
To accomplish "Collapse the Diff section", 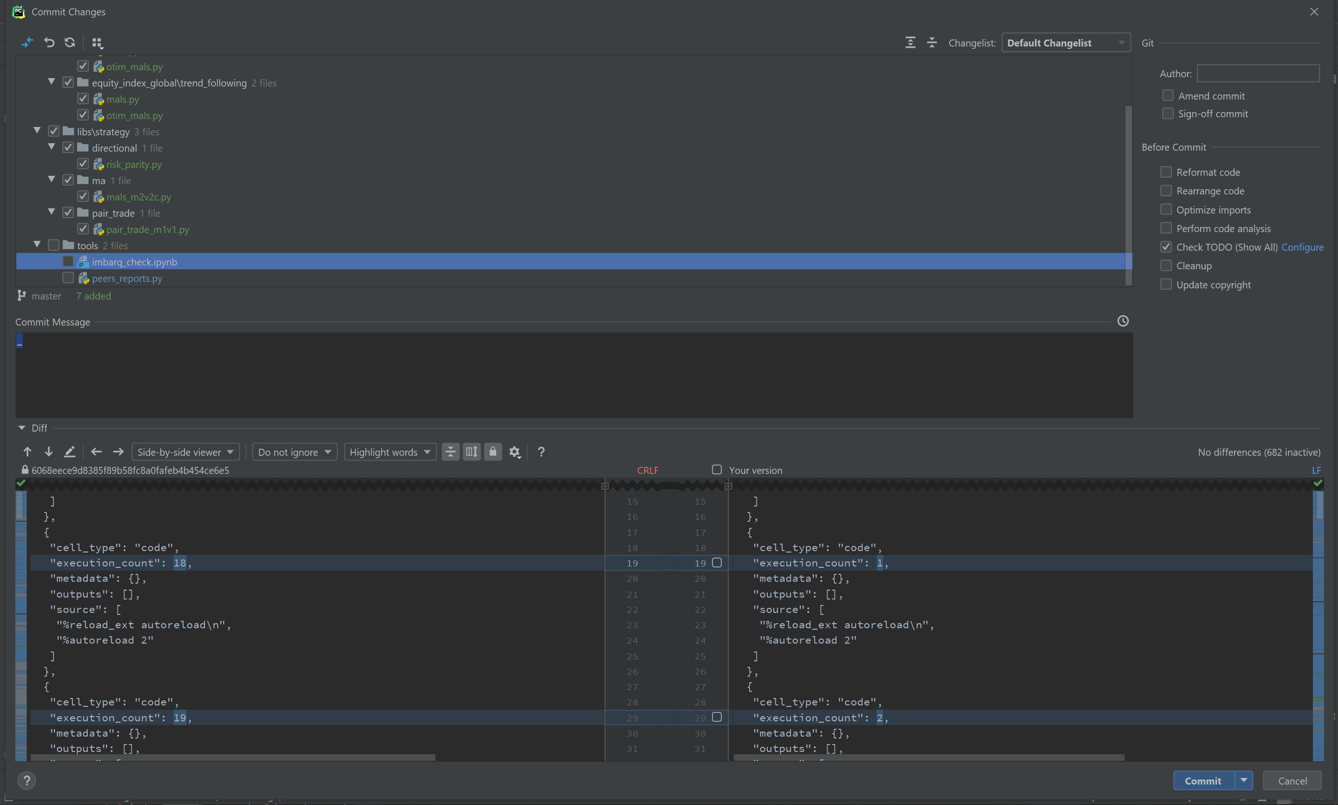I will pos(22,428).
